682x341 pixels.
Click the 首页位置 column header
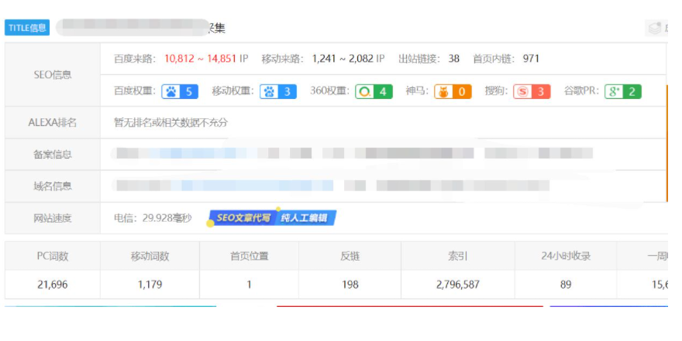tap(250, 257)
